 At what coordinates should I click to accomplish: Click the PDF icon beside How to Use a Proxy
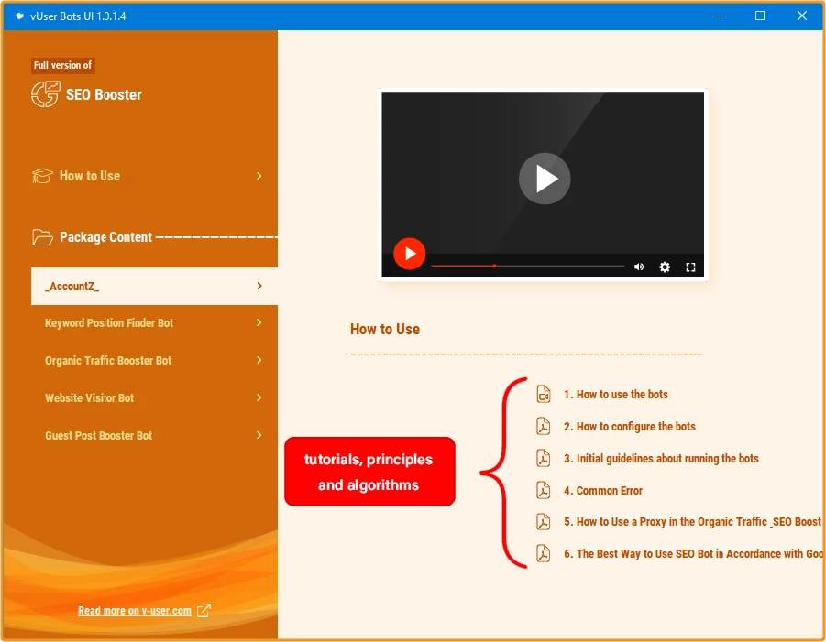(x=543, y=521)
